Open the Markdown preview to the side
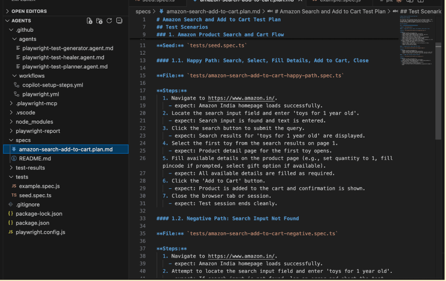 click(410, 2)
